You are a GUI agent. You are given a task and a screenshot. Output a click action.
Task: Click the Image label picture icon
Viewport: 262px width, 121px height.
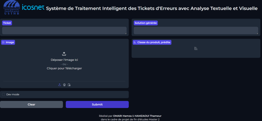[x=3, y=42]
